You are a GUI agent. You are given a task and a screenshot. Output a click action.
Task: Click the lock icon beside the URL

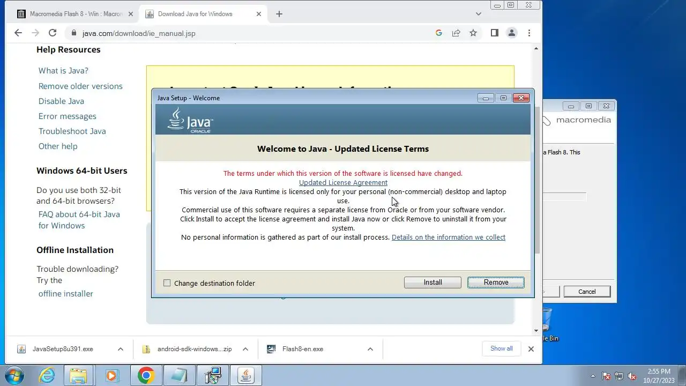[74, 33]
